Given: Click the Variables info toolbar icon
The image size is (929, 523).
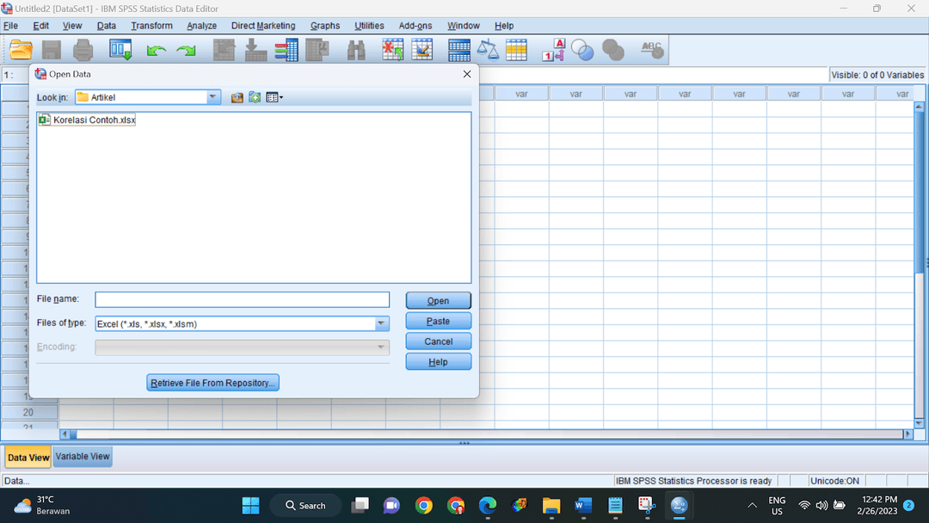Looking at the screenshot, I should pos(286,51).
